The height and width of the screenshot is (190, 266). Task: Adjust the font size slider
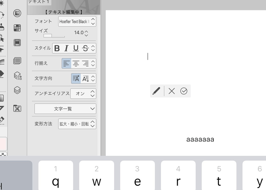pos(54,36)
